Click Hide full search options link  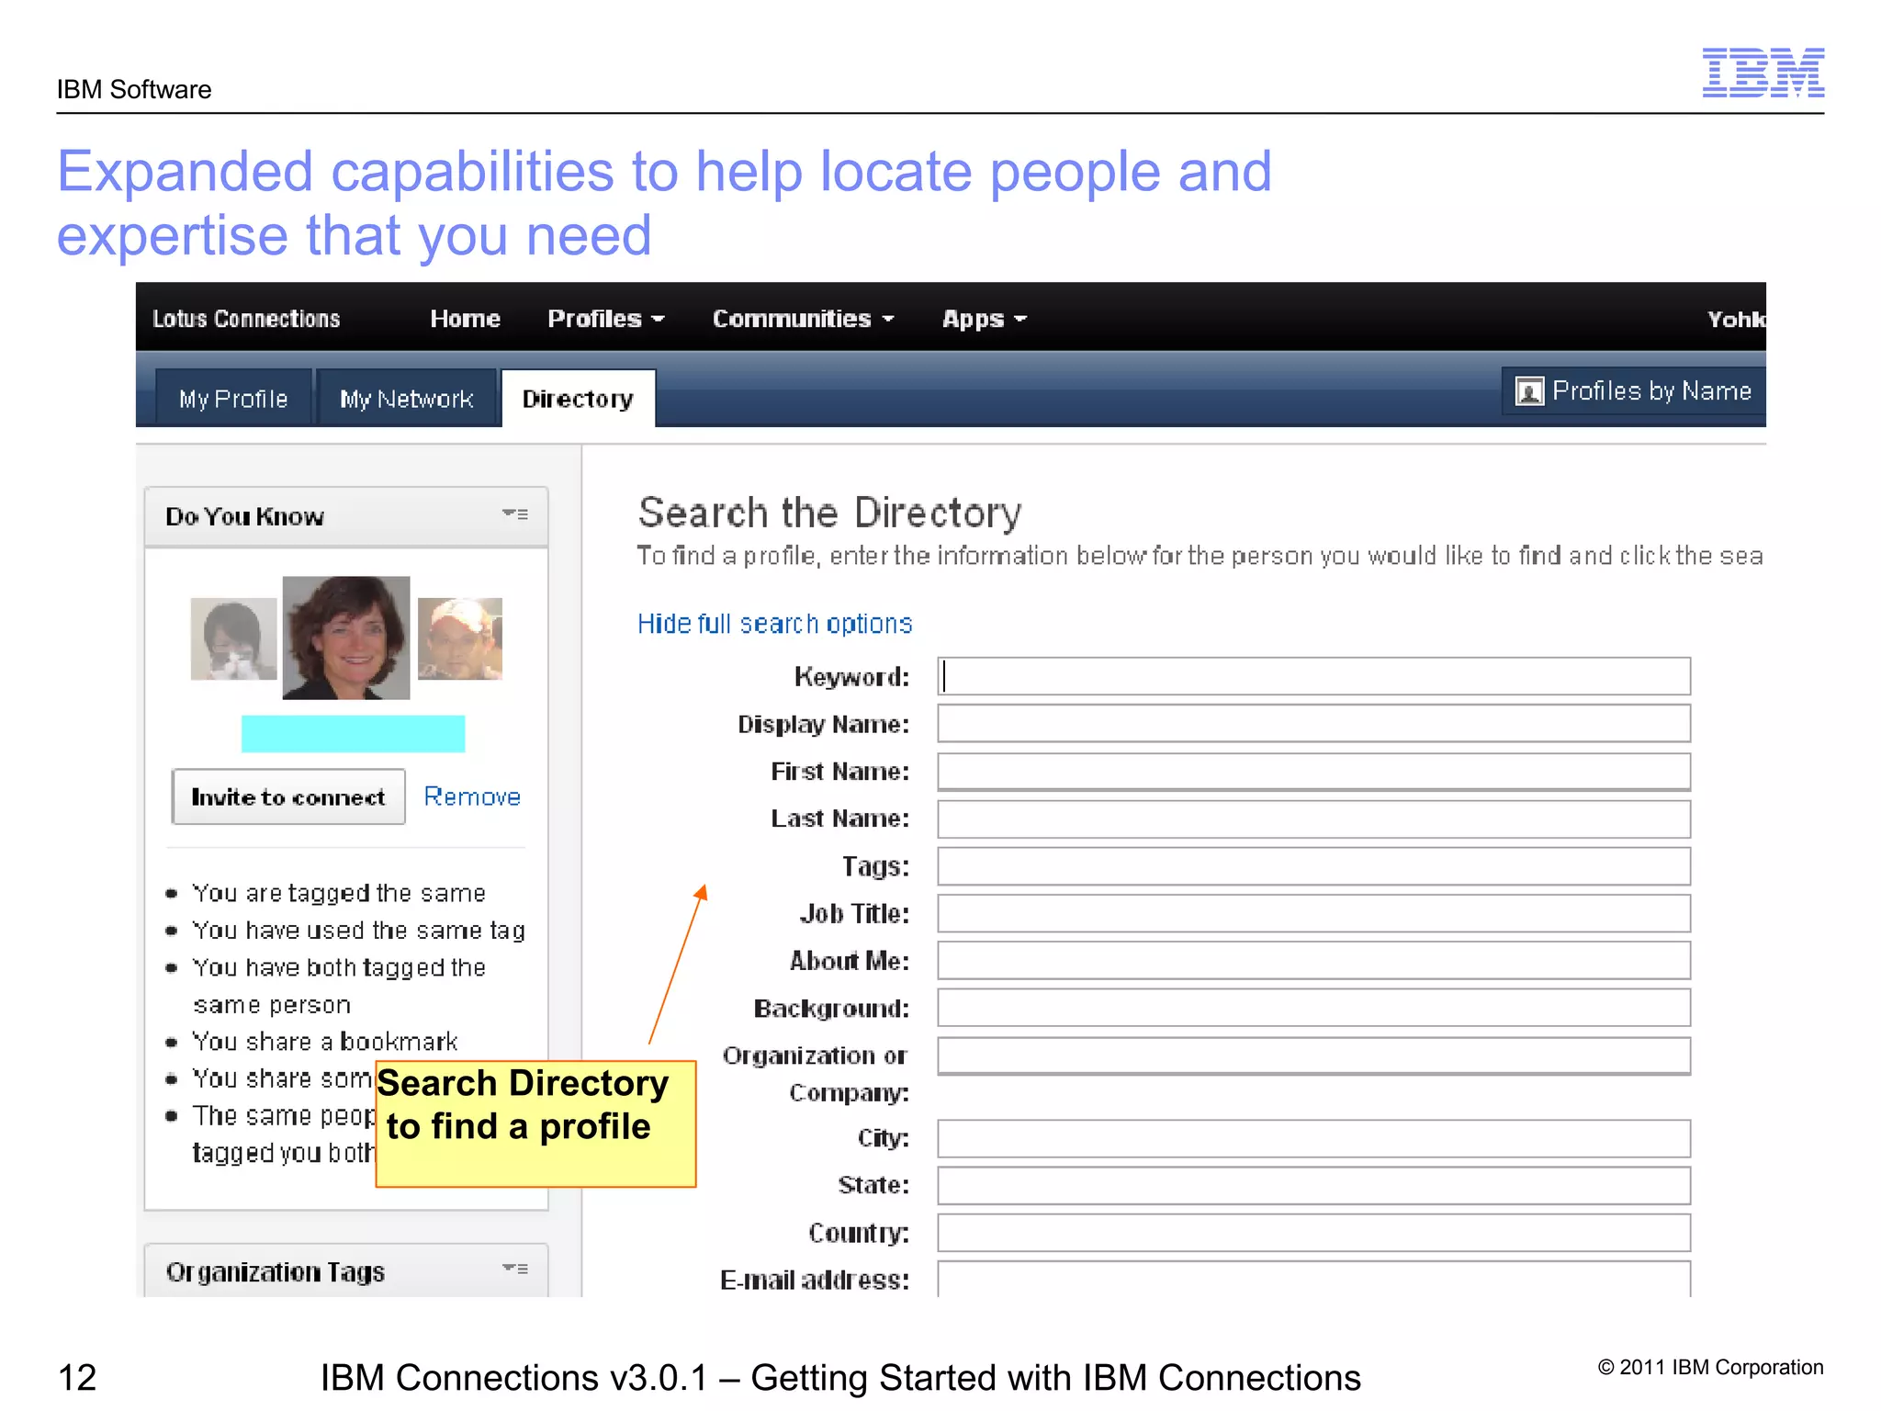coord(775,624)
